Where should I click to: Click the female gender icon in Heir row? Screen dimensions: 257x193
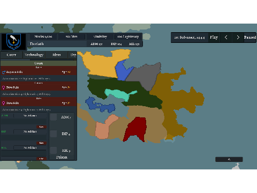click(3, 103)
